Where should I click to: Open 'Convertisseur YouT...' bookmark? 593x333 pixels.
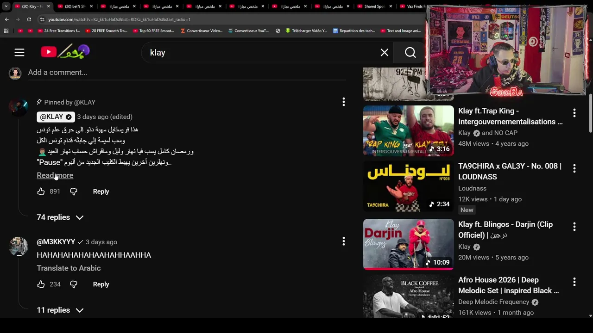249,31
